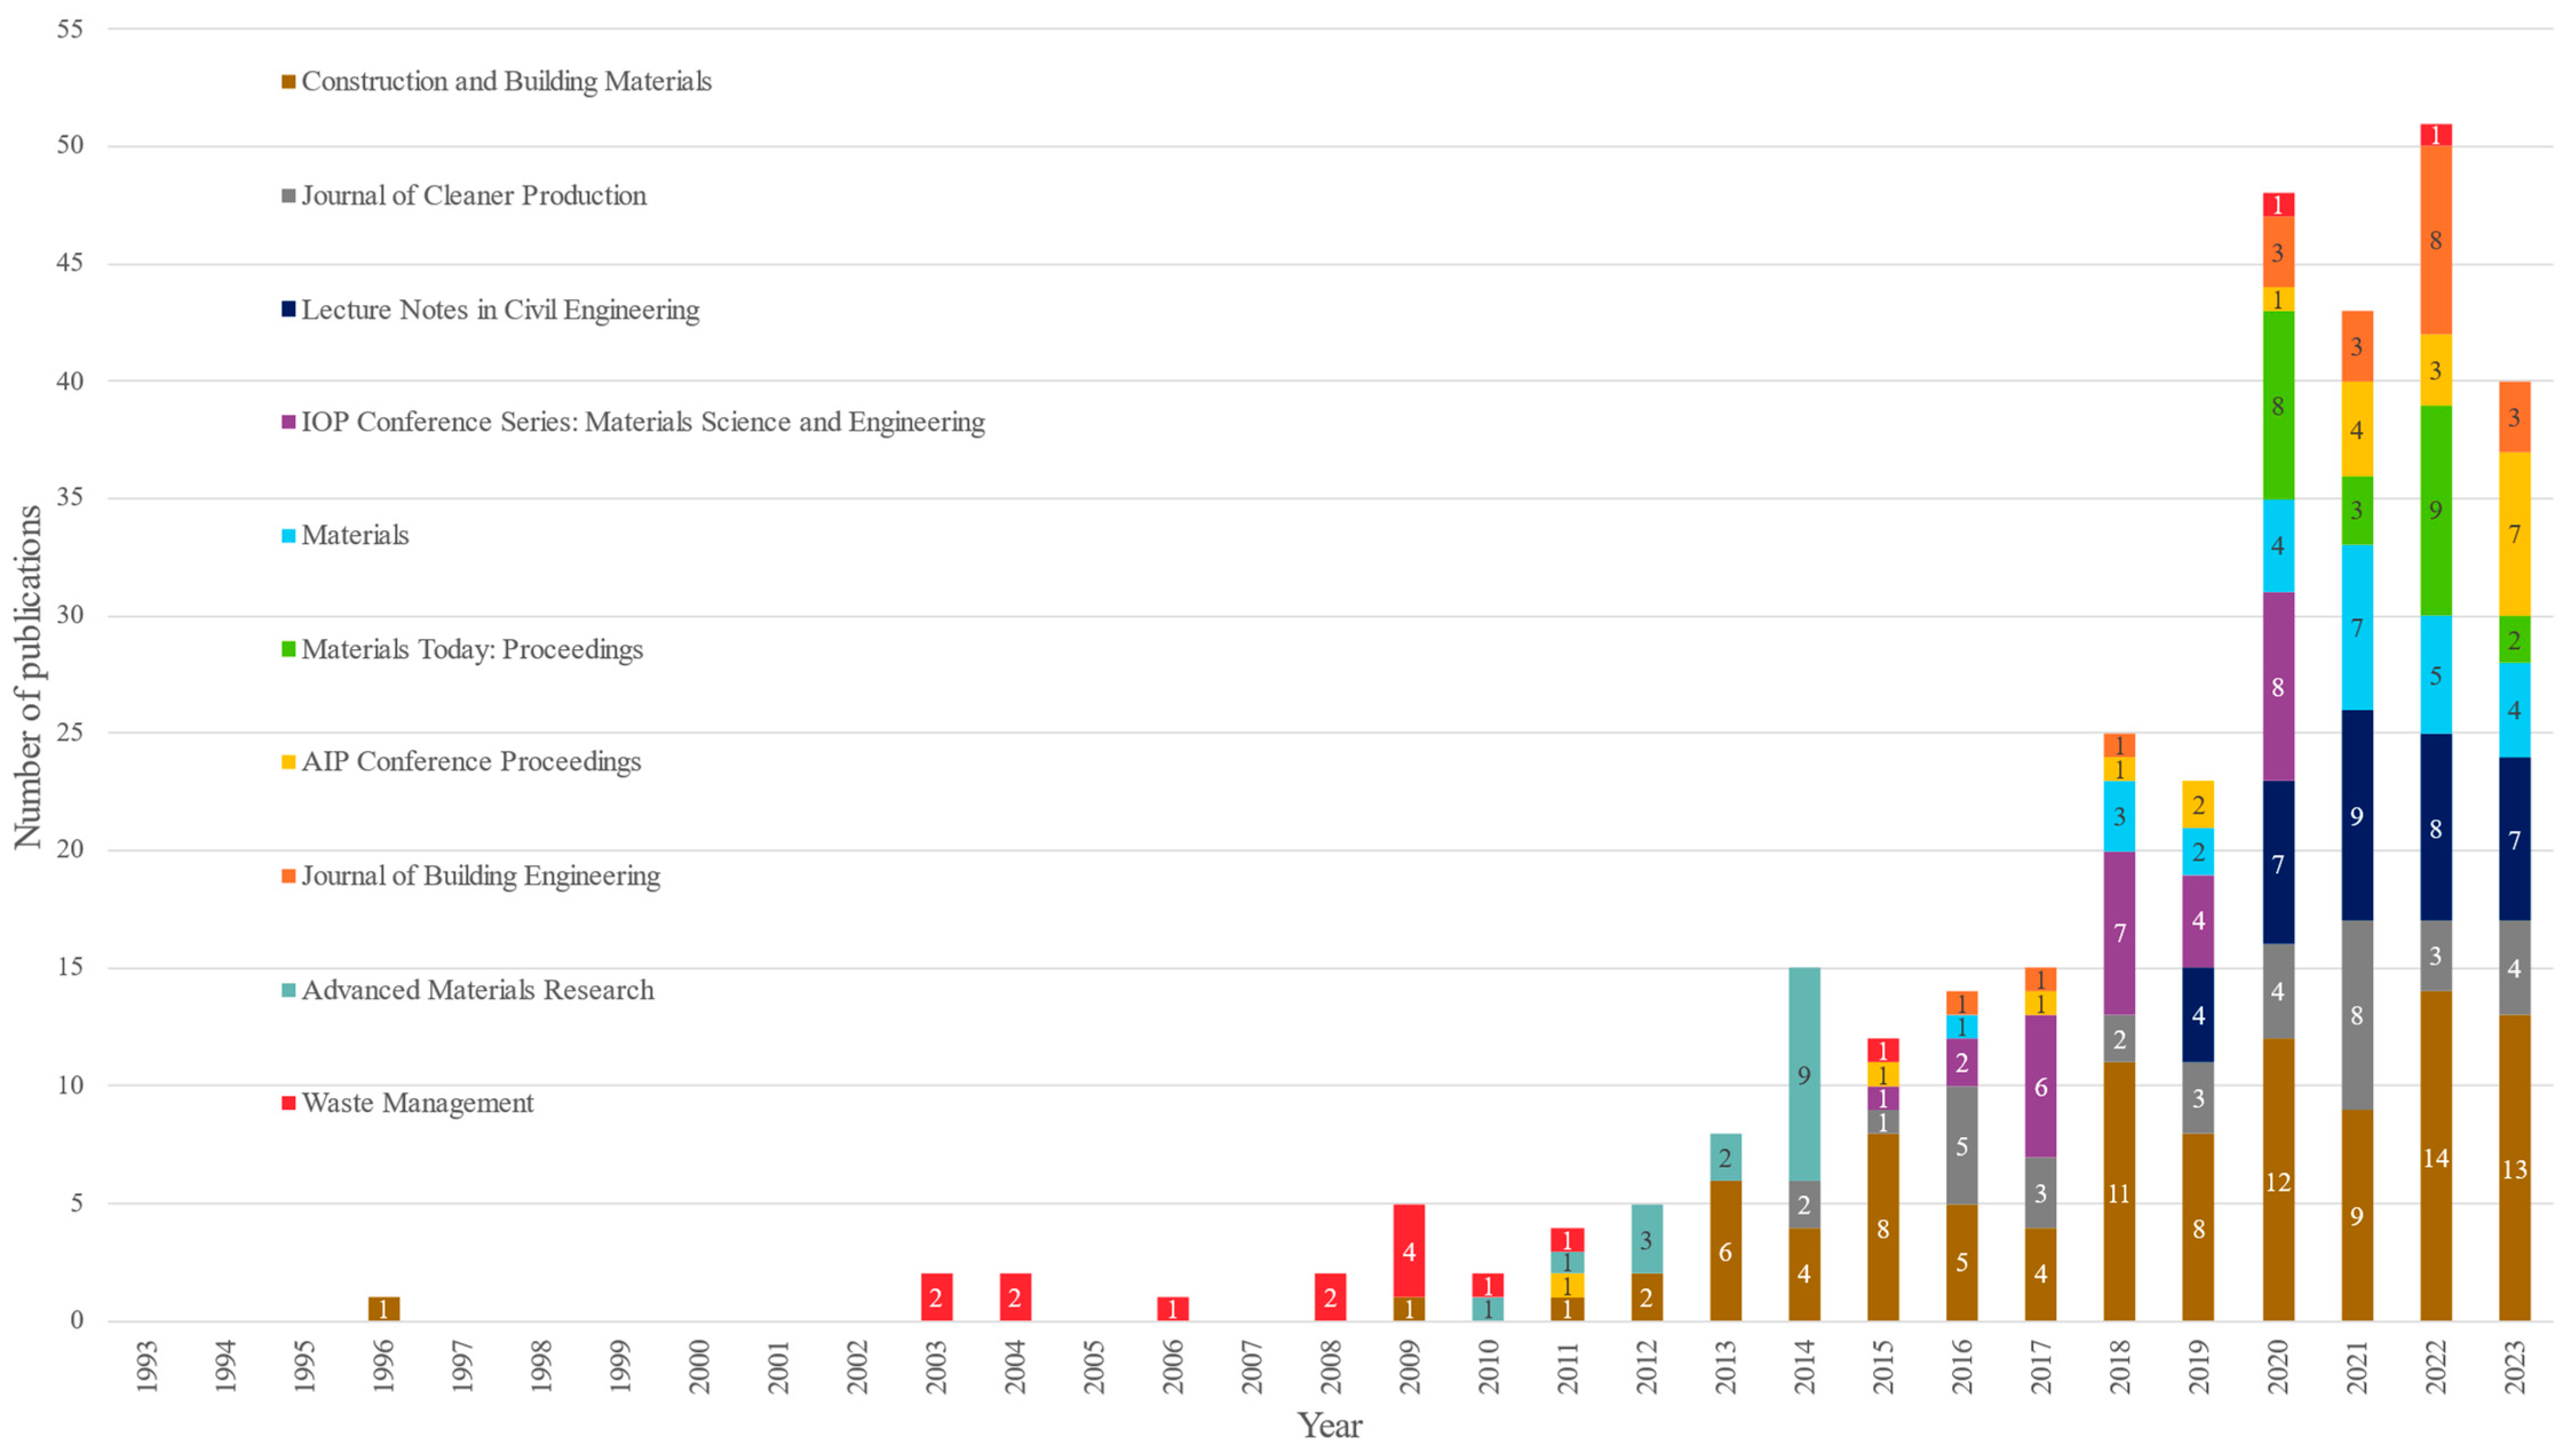Click the 1996 brown bar

pyautogui.click(x=383, y=1309)
